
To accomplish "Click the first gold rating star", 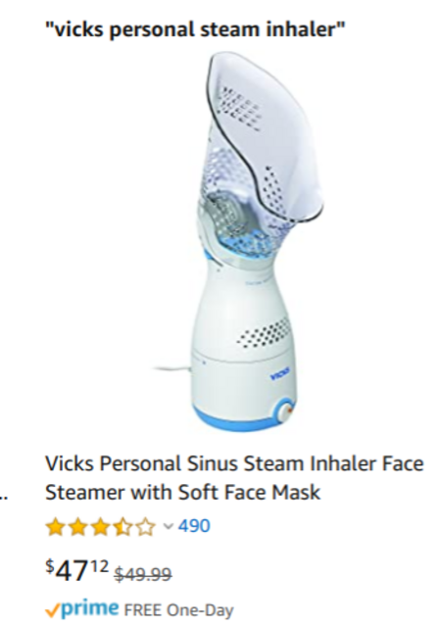I will 54,527.
